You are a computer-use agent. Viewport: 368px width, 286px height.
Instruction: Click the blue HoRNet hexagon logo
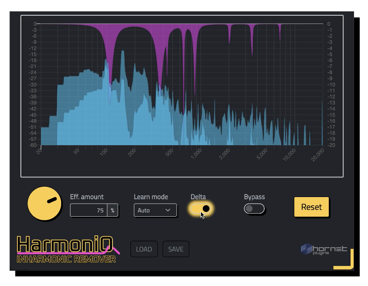click(x=306, y=249)
